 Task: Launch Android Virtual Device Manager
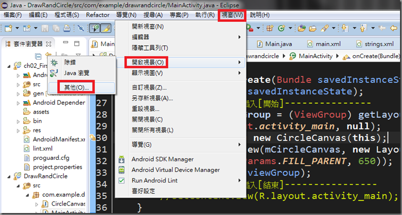[180, 170]
